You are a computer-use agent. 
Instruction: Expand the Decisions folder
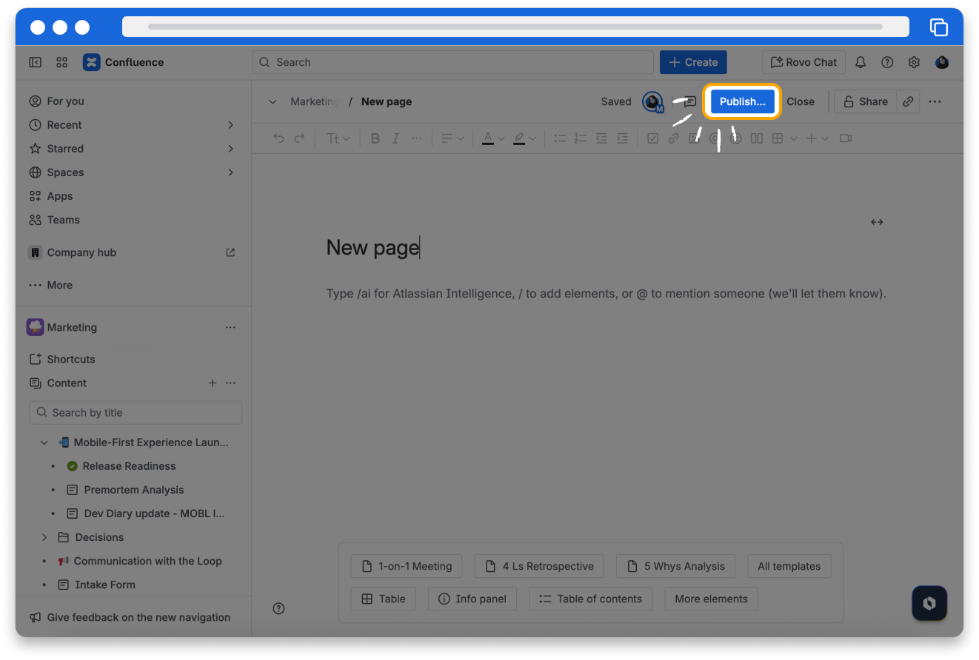[x=44, y=537]
